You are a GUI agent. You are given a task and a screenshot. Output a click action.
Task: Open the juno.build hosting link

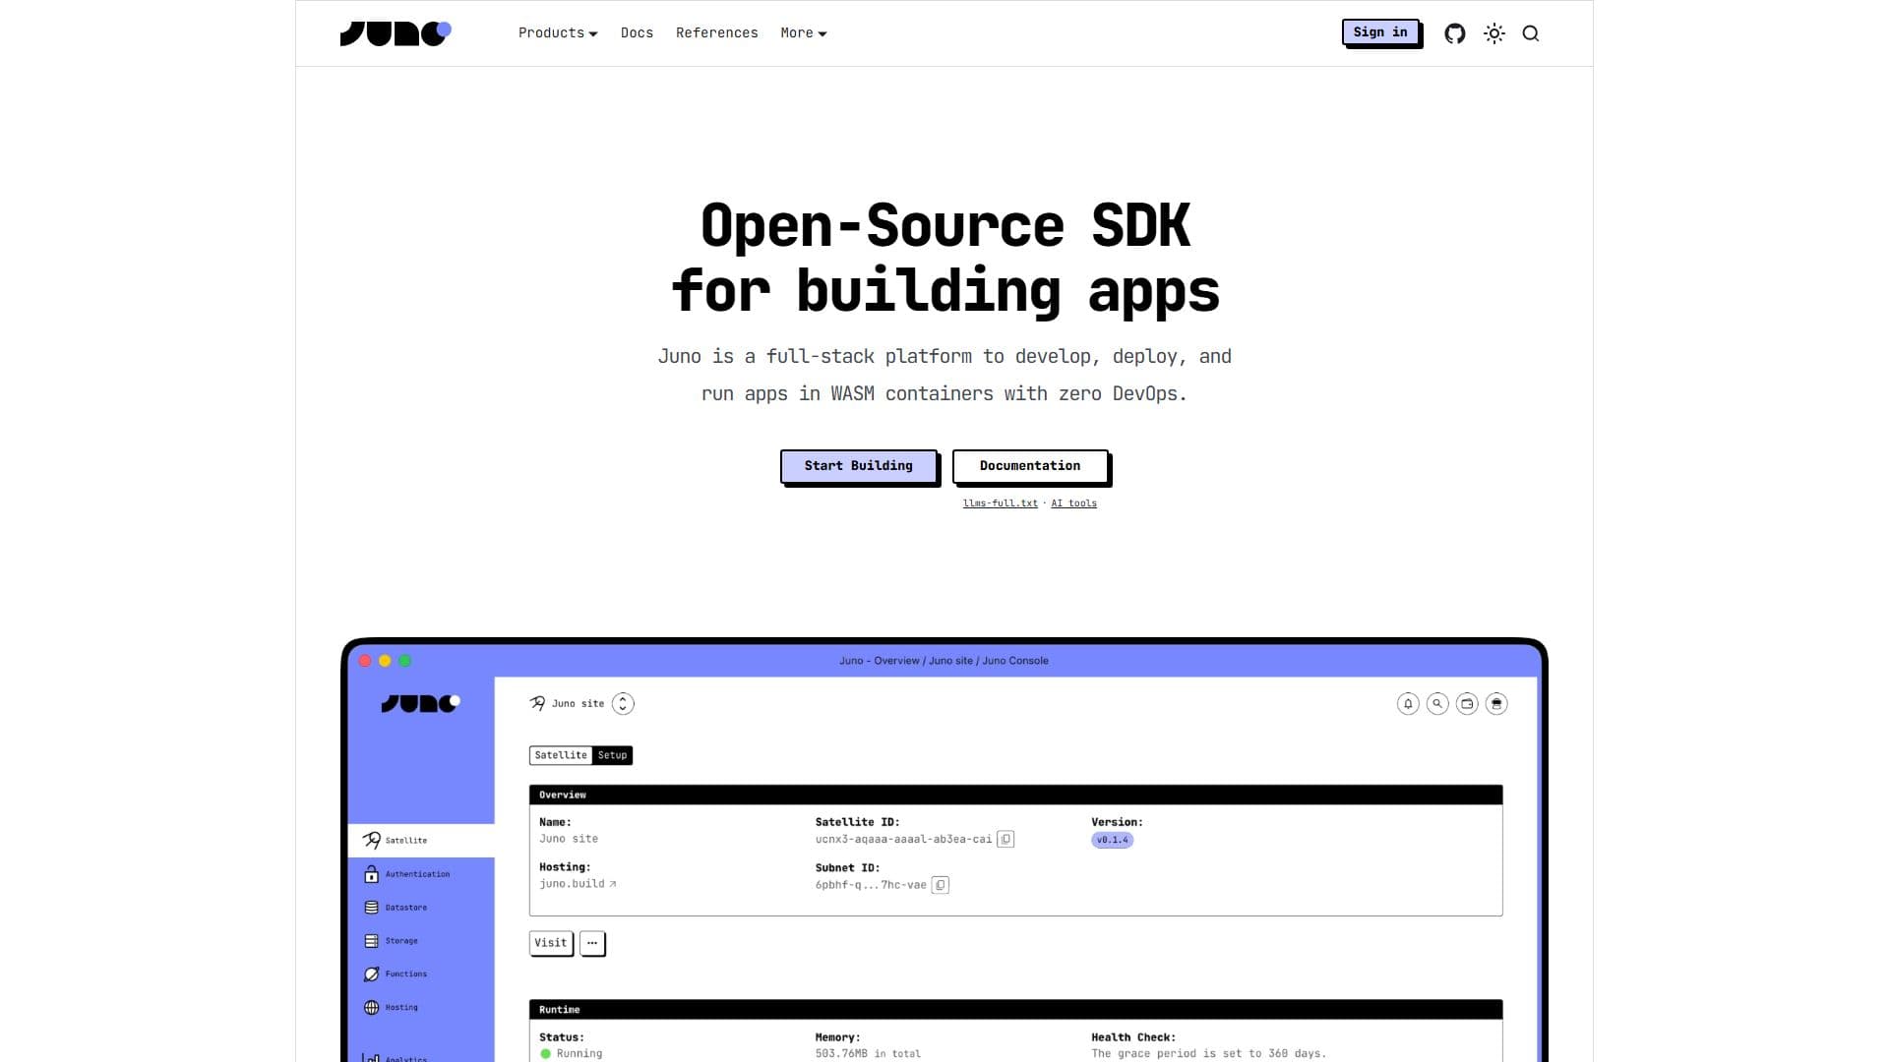pos(578,884)
